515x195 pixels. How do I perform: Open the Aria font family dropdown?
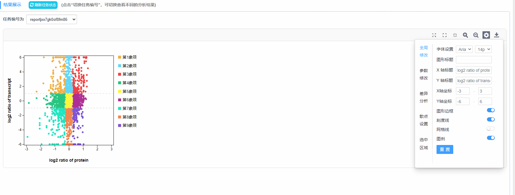pyautogui.click(x=464, y=49)
